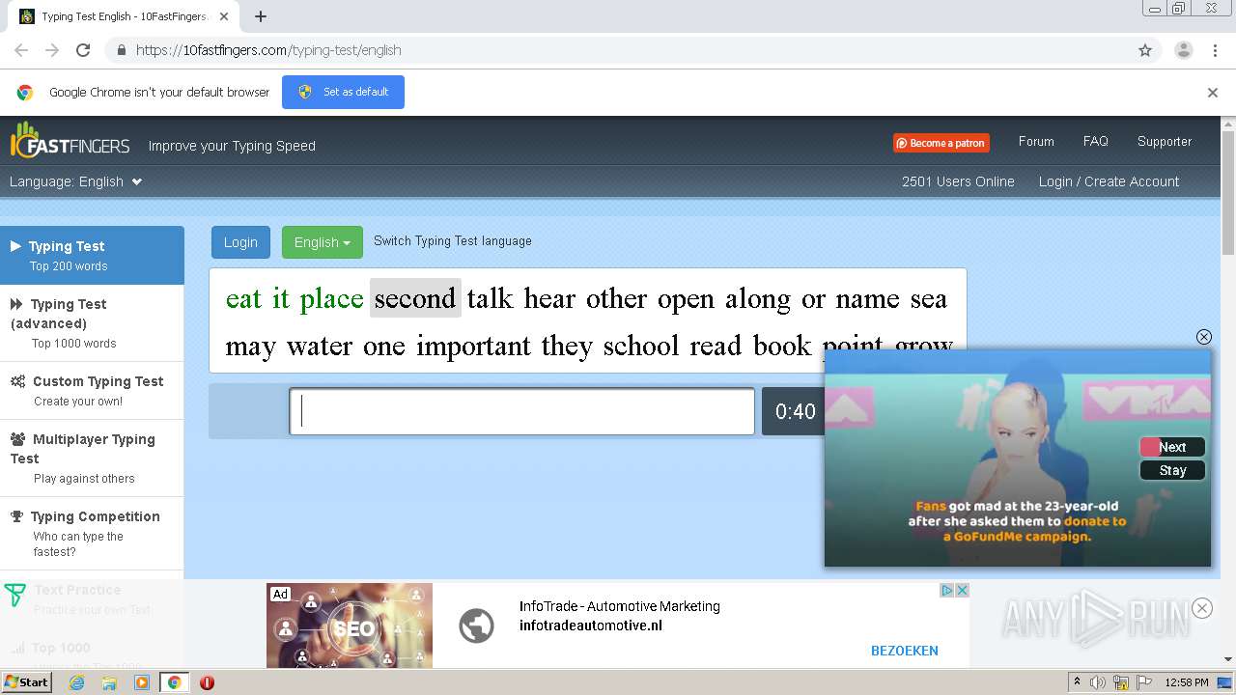Show hidden system tray icons
The height and width of the screenshot is (695, 1236).
tap(1077, 682)
